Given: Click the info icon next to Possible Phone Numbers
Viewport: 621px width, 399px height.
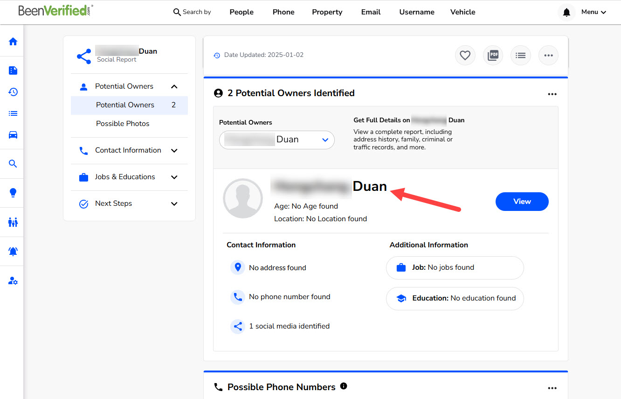Looking at the screenshot, I should 344,385.
